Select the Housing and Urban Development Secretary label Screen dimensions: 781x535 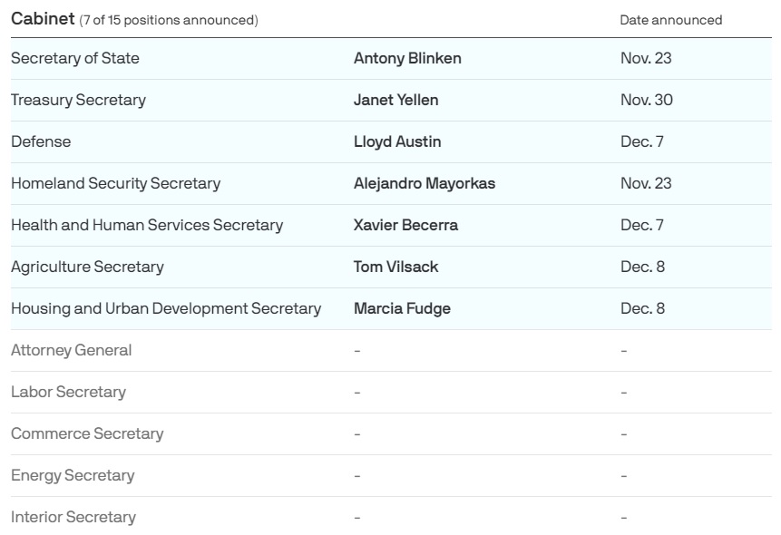(166, 309)
